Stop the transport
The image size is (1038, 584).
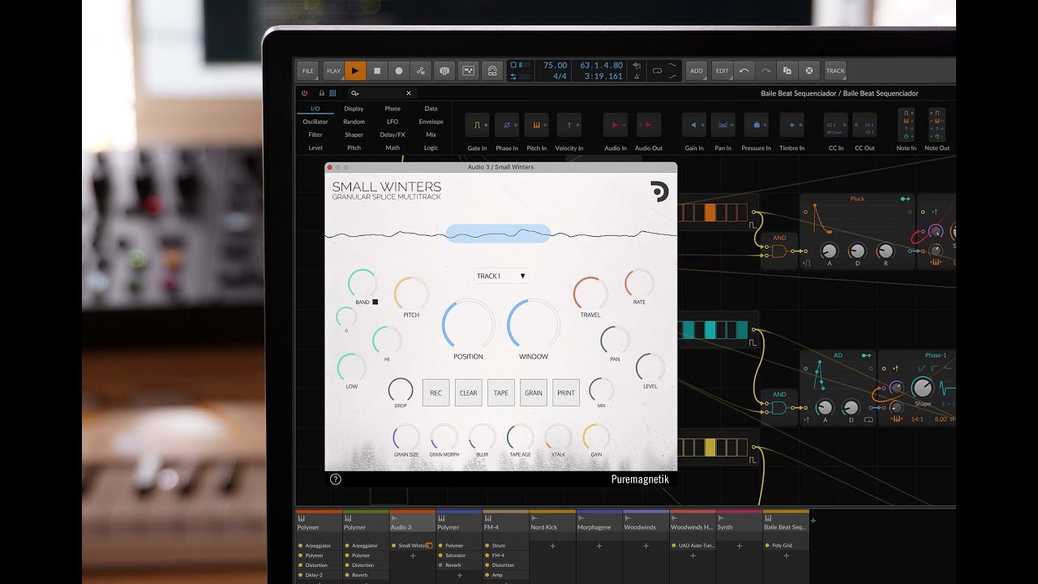click(x=377, y=71)
